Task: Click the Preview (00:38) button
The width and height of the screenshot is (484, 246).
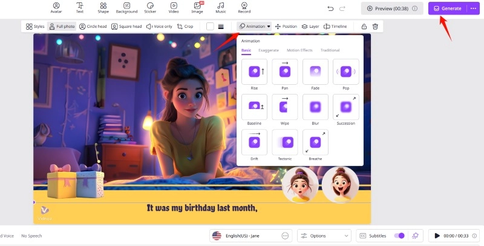Action: click(392, 8)
